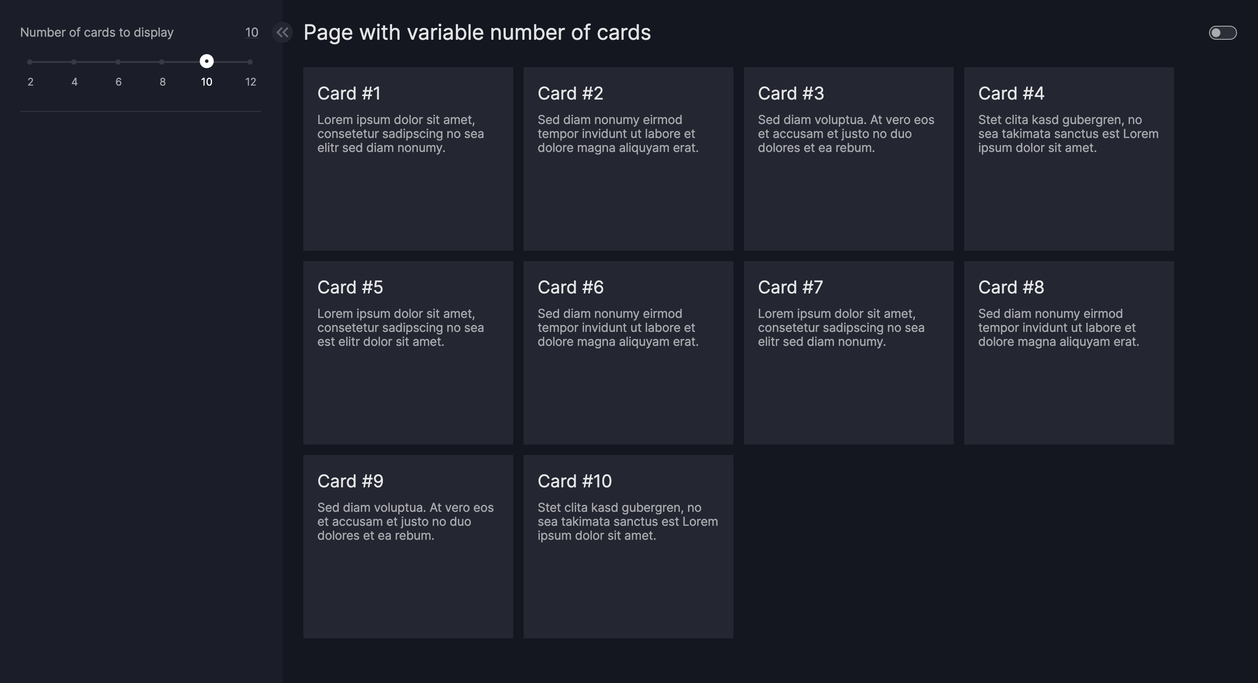The width and height of the screenshot is (1258, 683).
Task: Set slider to 4 cards
Action: coord(74,62)
